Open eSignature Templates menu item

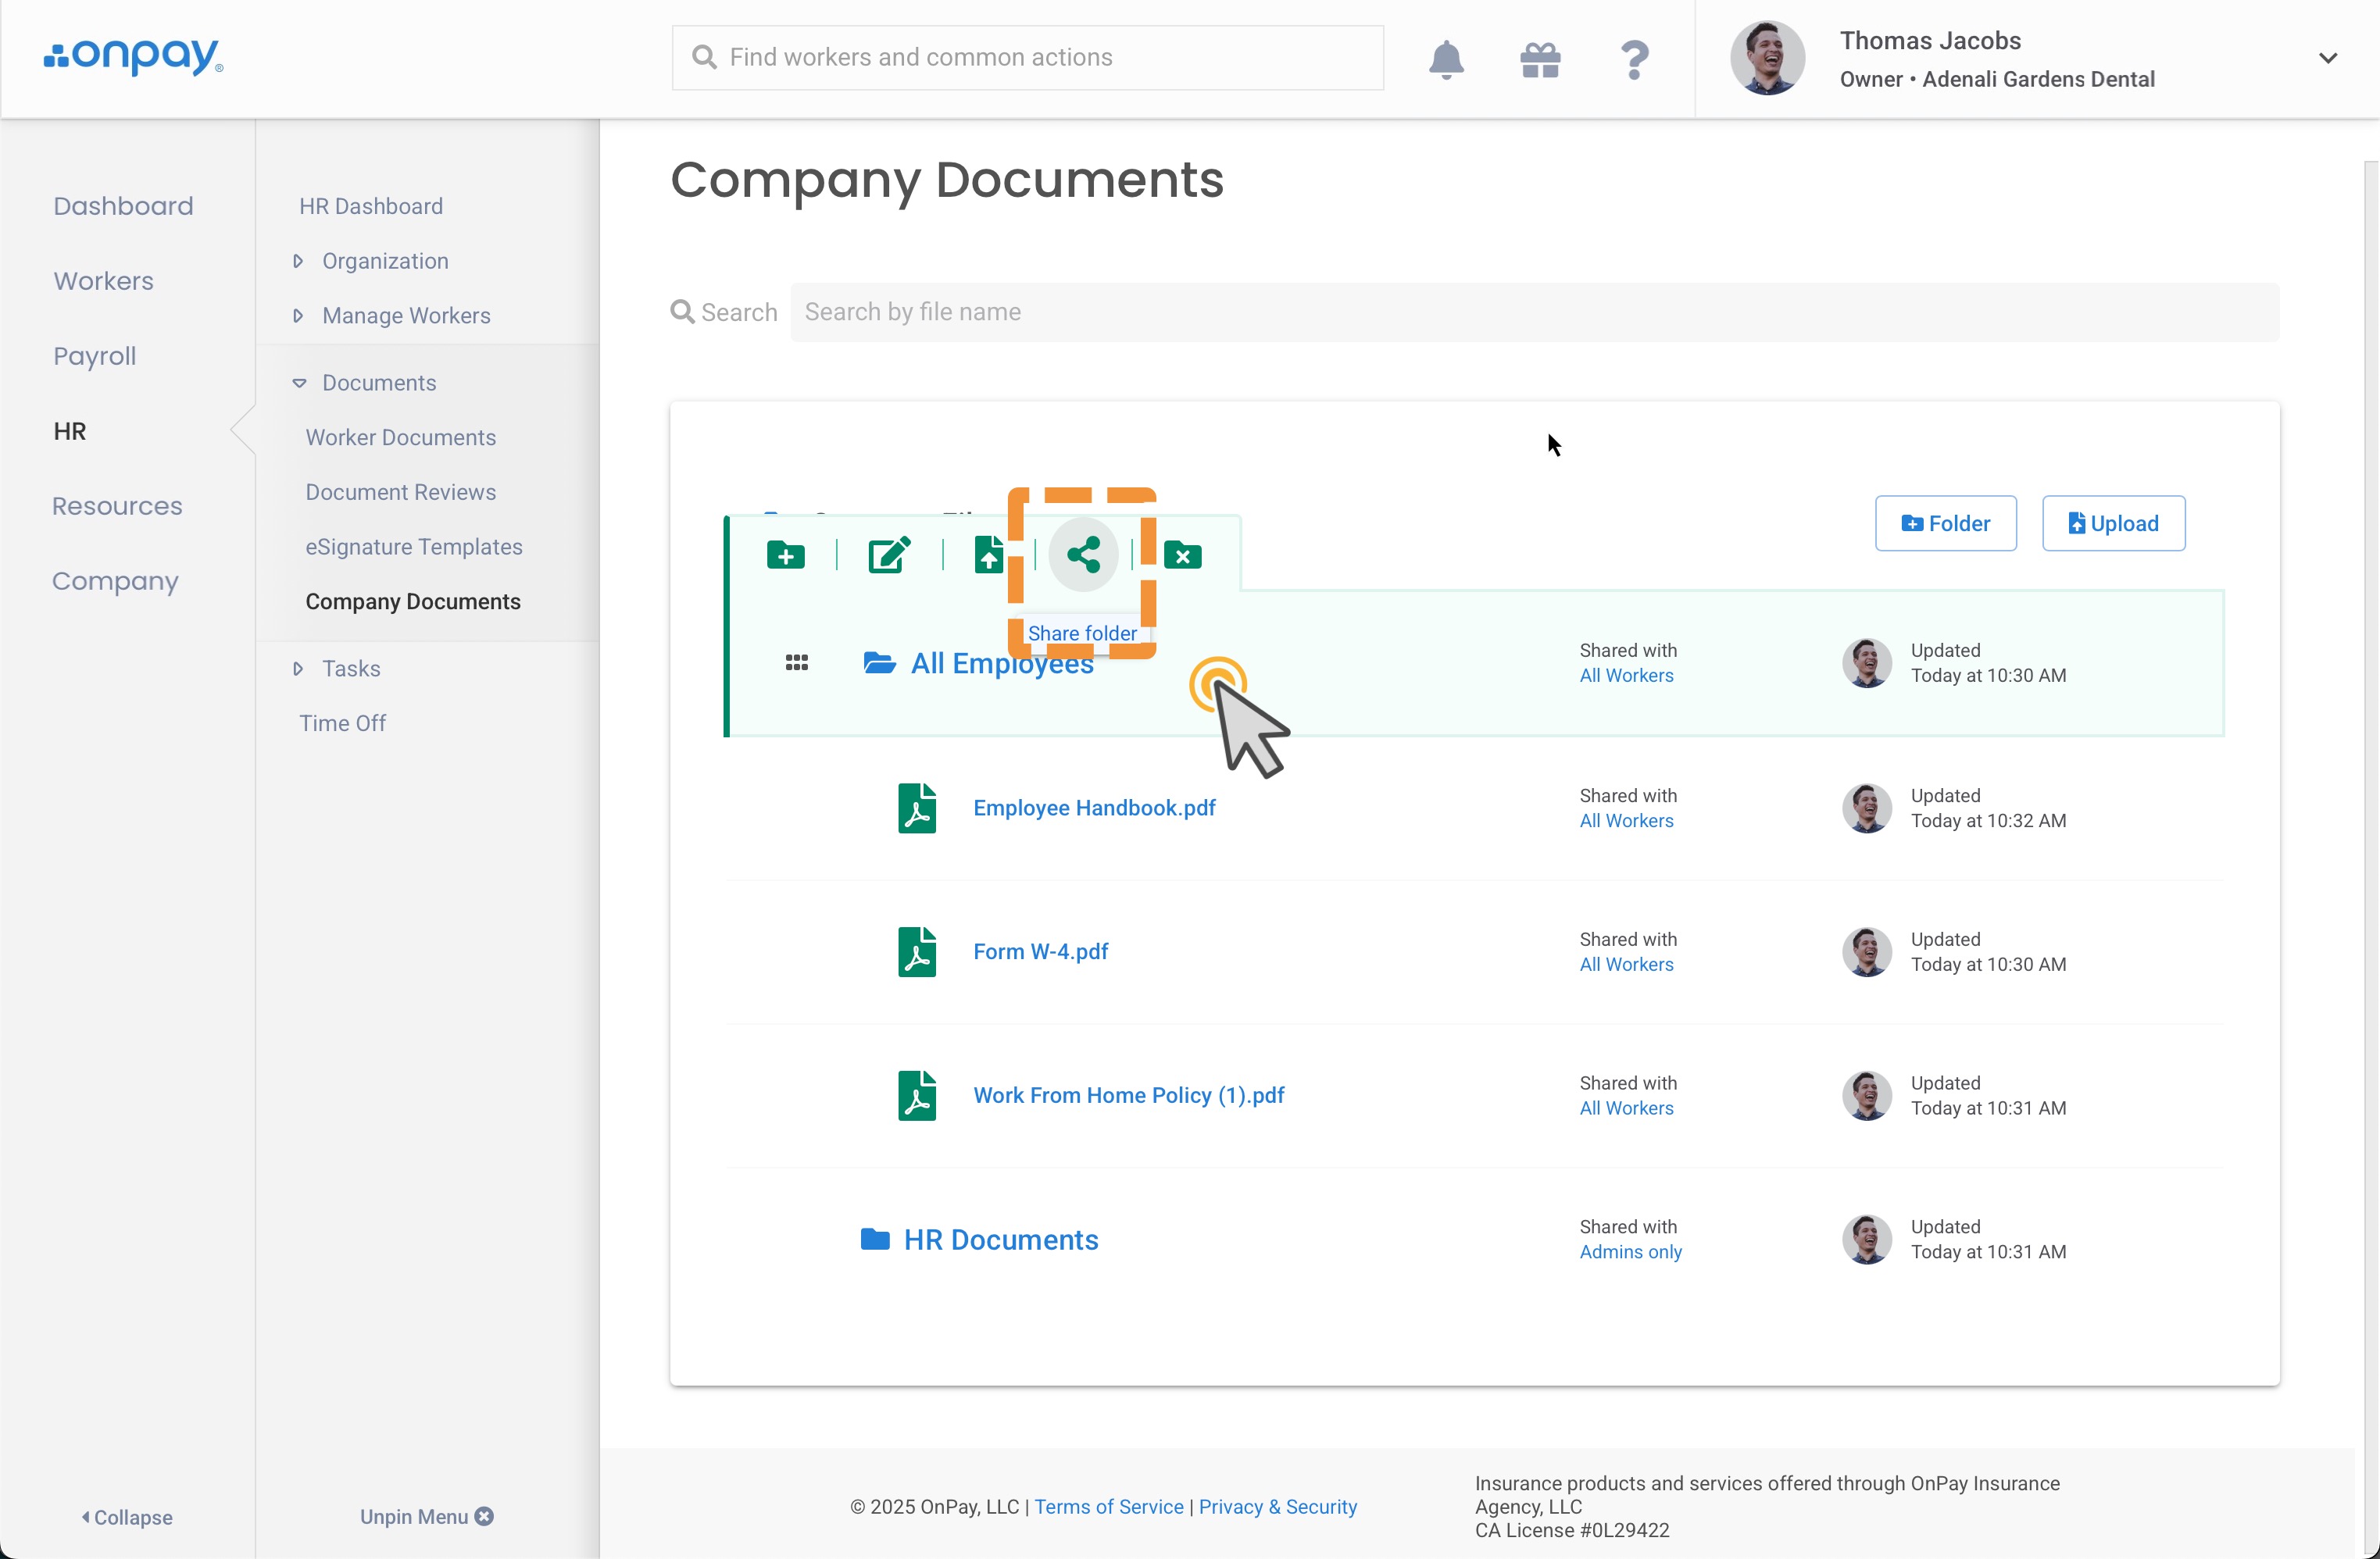pos(414,548)
